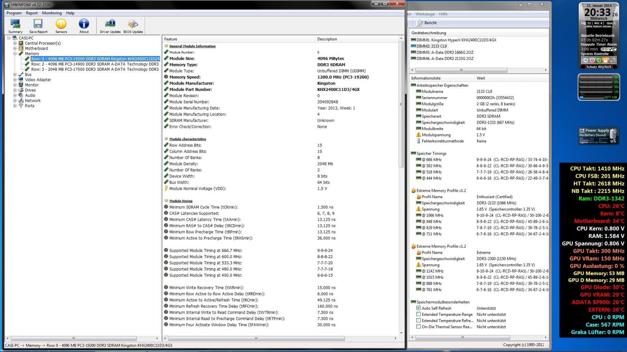The height and width of the screenshot is (352, 627).
Task: Open the Monitoring menu
Action: click(52, 13)
